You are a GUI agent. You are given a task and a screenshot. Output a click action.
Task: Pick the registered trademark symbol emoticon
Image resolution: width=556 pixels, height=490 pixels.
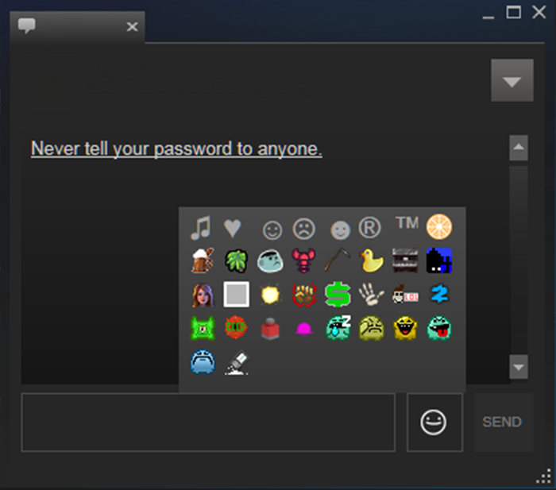[370, 227]
